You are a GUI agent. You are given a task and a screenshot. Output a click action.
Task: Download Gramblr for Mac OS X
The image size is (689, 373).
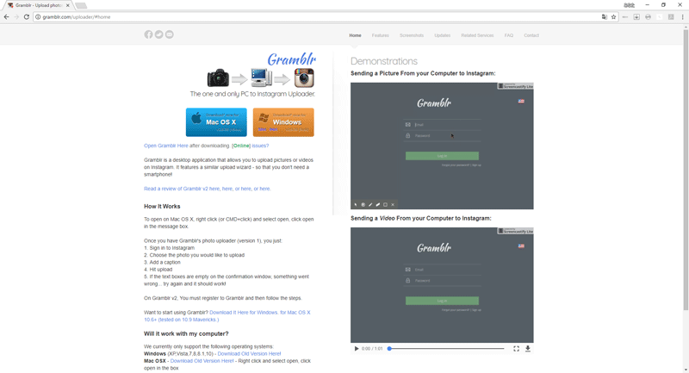point(216,122)
